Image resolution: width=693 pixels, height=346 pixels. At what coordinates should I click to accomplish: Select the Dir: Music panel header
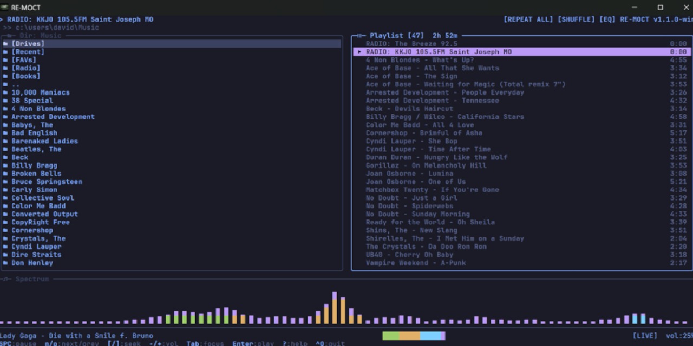tap(38, 36)
